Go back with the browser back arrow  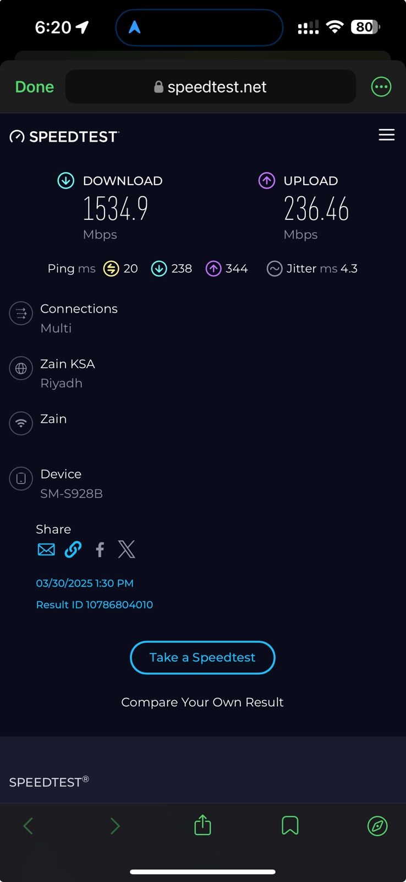pyautogui.click(x=29, y=826)
